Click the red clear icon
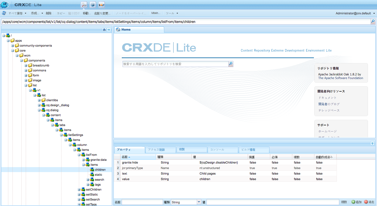Image resolution: width=377 pixels, height=206 pixels. (366, 202)
